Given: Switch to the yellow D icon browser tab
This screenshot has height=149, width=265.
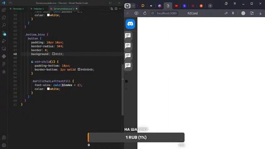Looking at the screenshot, I should [143, 6].
